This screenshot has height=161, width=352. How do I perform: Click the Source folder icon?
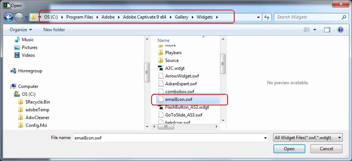click(160, 60)
